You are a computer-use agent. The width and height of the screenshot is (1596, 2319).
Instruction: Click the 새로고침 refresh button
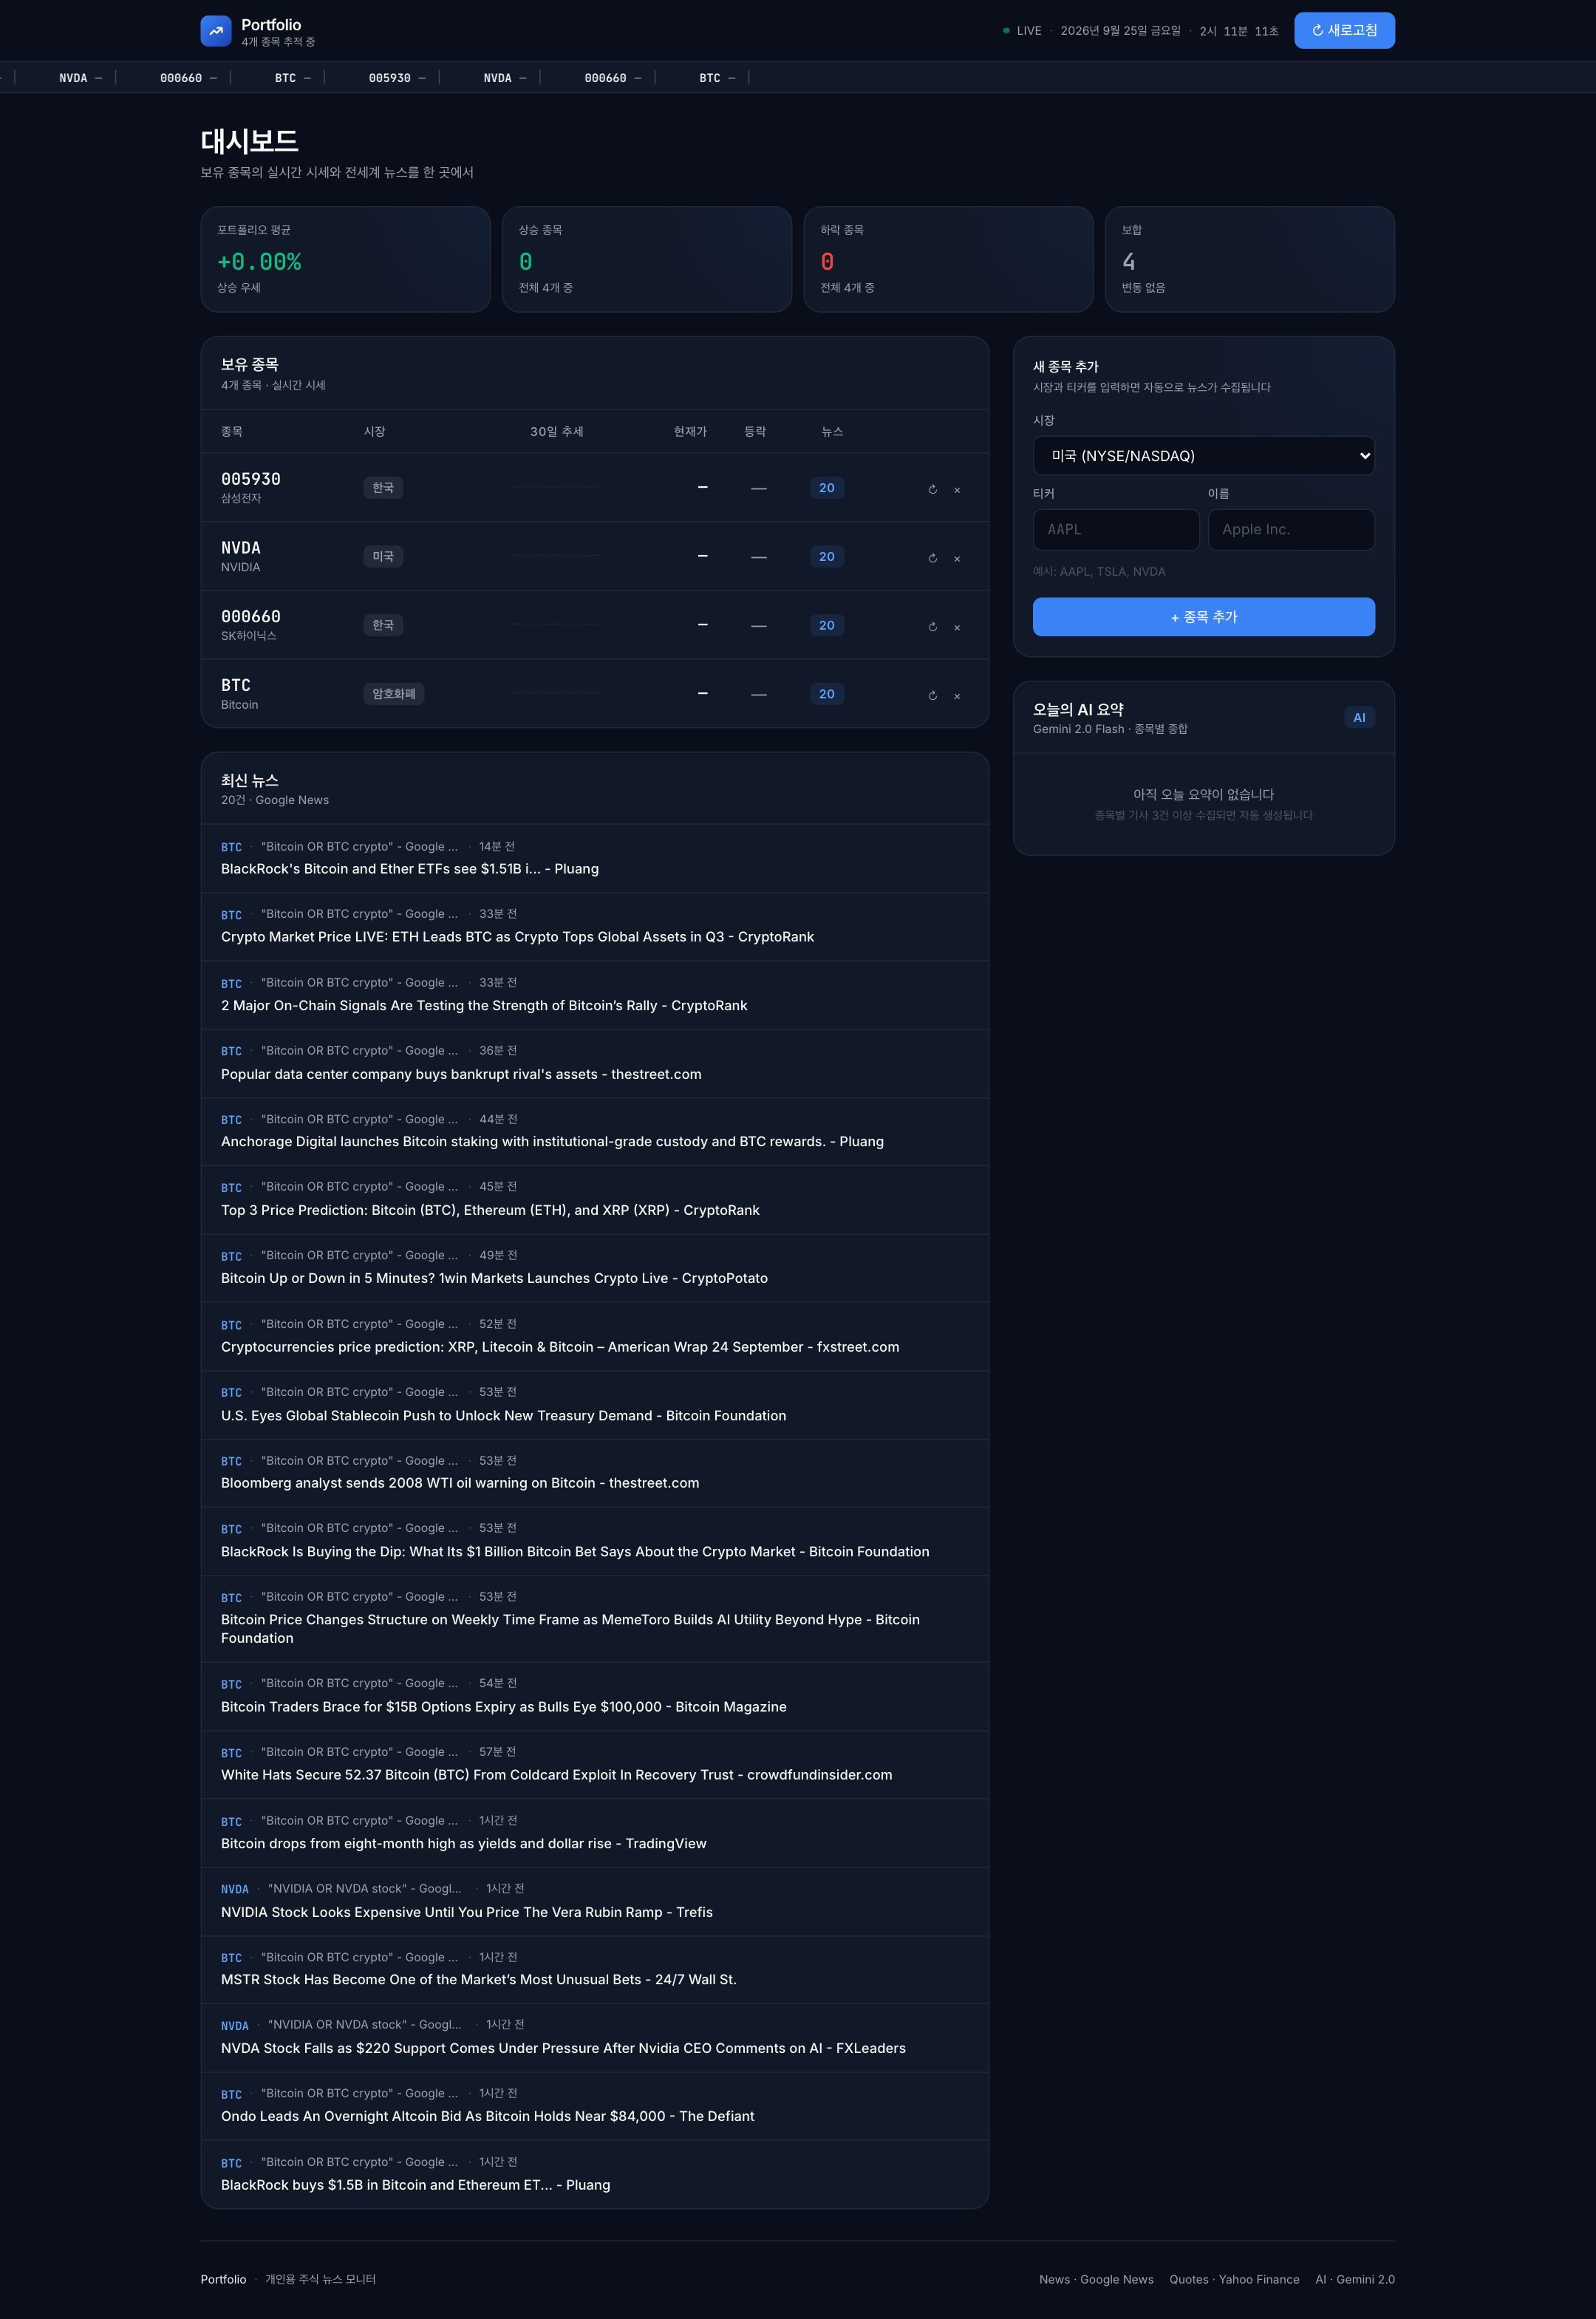(x=1344, y=30)
